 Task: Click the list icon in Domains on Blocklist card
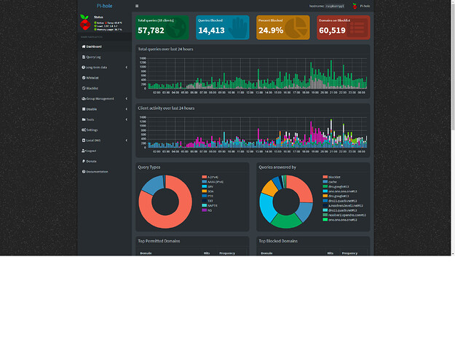click(357, 28)
